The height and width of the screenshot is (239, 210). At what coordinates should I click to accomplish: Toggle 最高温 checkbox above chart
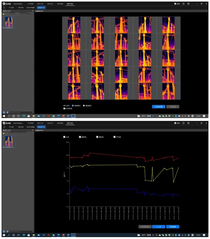tap(80, 137)
